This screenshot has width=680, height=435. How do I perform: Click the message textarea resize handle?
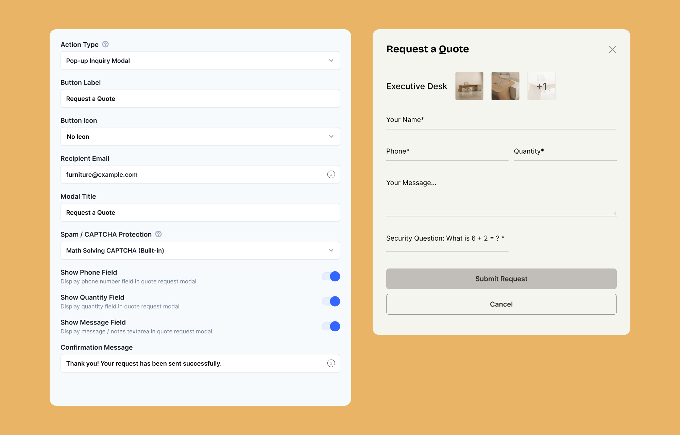coord(615,213)
